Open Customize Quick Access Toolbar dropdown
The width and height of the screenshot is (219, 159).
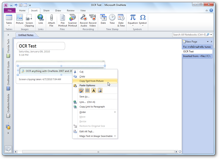click(x=30, y=5)
